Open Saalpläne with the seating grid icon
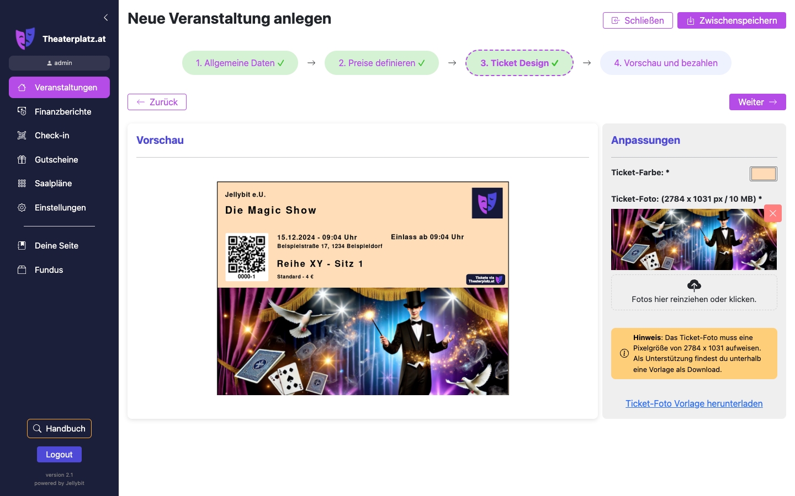The image size is (795, 496). click(22, 184)
